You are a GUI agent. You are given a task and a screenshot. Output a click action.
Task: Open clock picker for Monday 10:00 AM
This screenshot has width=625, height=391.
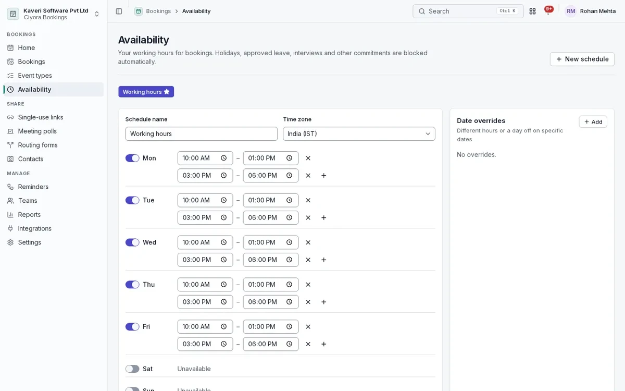[x=224, y=158]
